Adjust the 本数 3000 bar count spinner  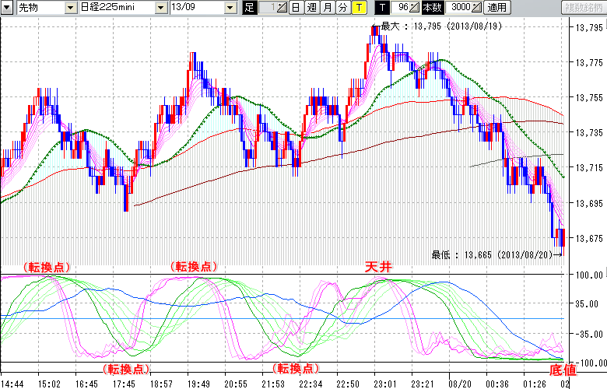point(476,8)
